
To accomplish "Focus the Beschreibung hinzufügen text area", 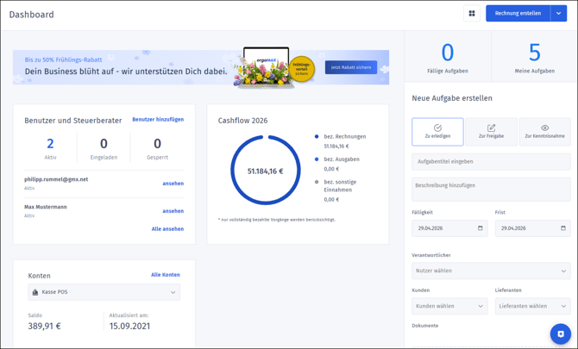I will (491, 190).
